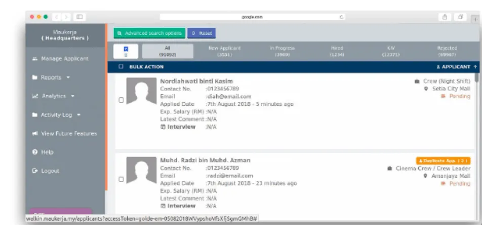
Task: Click Muhd. Radzi's avatar thumbnail
Action: click(141, 170)
